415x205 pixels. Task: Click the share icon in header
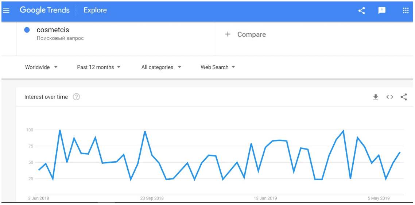click(x=361, y=11)
